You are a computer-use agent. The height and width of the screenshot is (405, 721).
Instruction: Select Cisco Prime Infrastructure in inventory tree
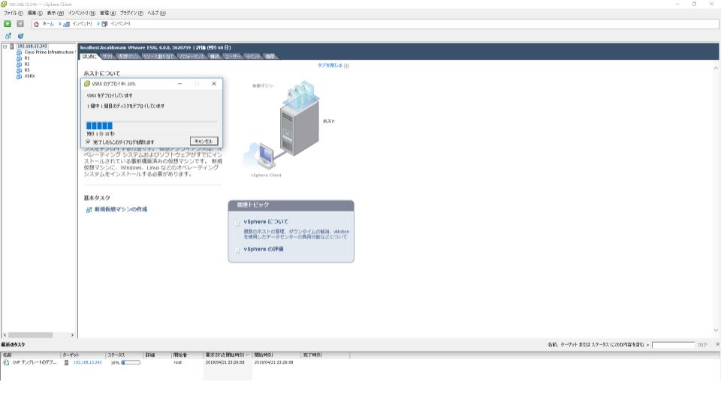coord(49,52)
